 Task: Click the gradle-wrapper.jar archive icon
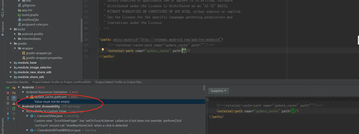24,53
